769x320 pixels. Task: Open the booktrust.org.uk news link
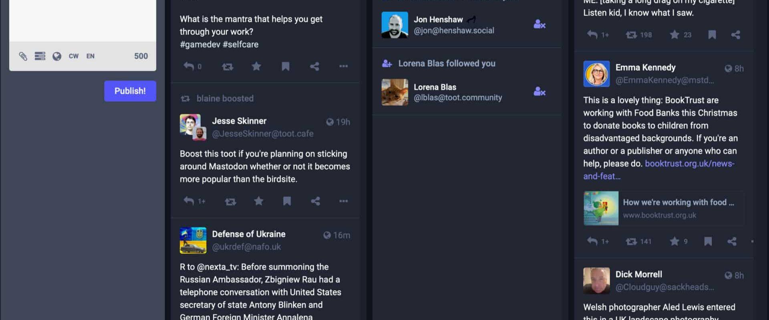click(659, 170)
